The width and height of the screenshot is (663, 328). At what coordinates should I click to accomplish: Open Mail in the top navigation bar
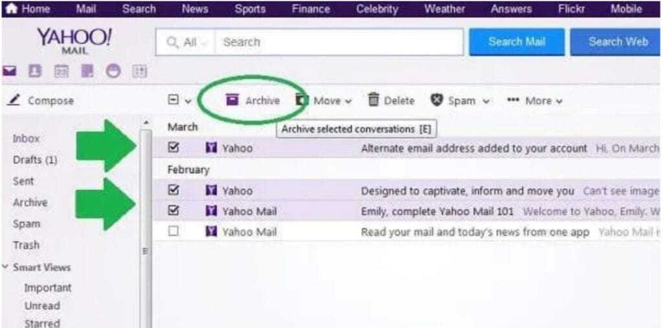[86, 9]
